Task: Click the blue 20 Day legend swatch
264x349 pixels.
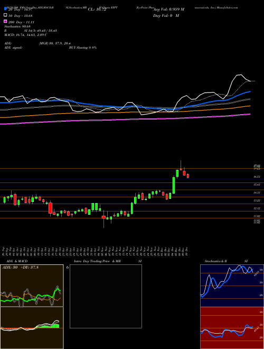Action: 5,9
